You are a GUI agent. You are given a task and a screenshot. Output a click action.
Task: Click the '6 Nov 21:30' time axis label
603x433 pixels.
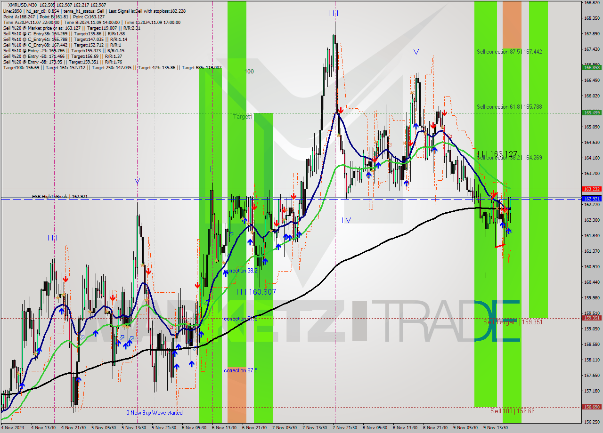pyautogui.click(x=255, y=428)
